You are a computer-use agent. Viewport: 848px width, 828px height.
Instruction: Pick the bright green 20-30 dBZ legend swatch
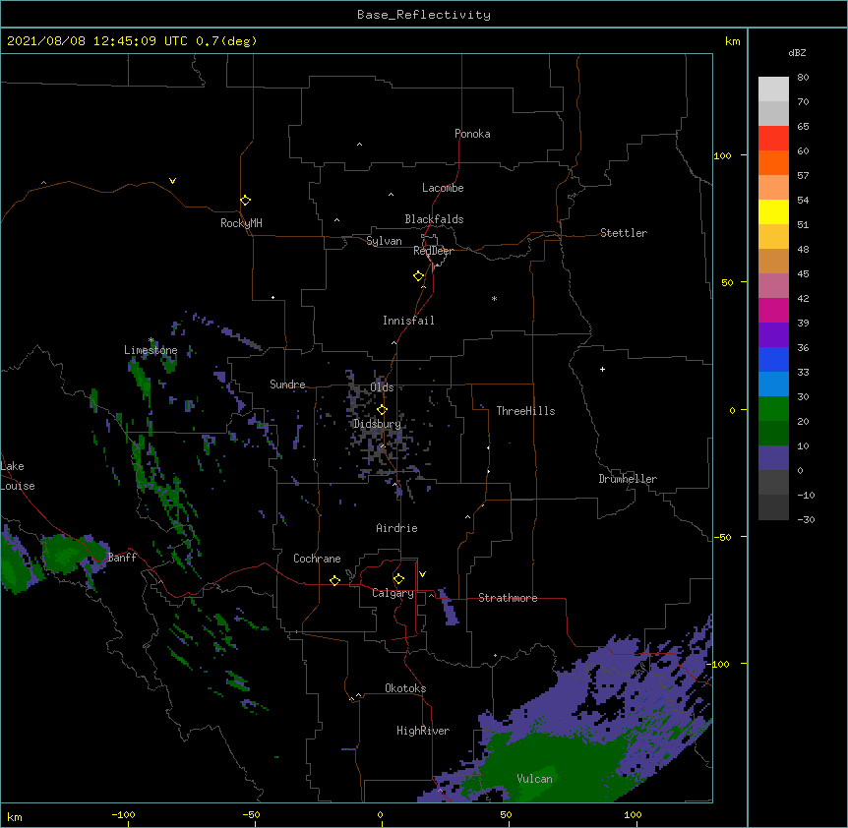pyautogui.click(x=773, y=409)
